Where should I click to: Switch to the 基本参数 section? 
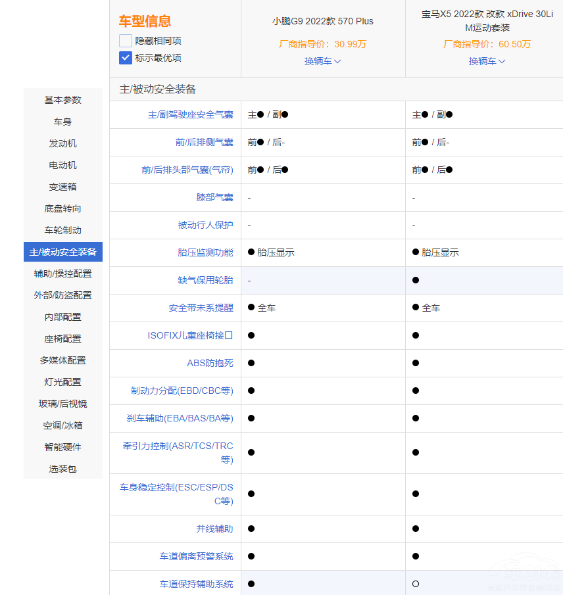[62, 100]
